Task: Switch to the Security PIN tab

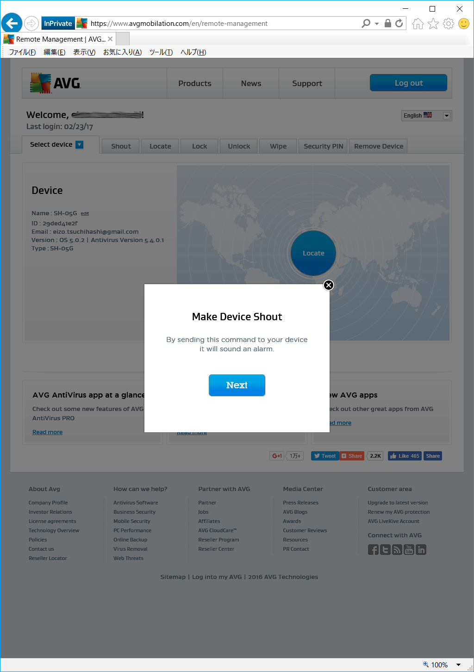Action: [x=323, y=146]
